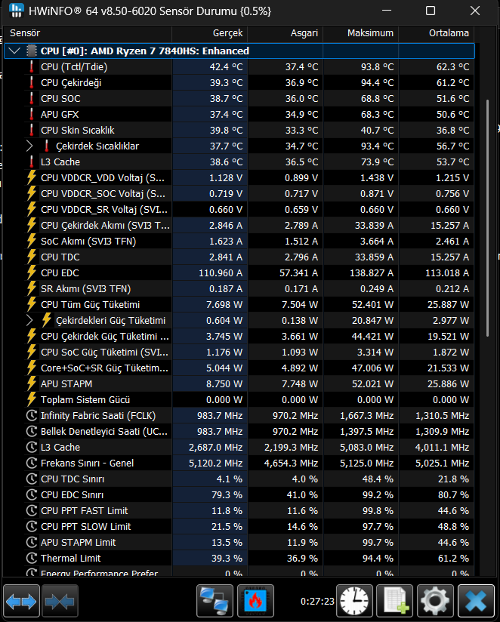
Task: Collapse the CPU [#0] AMD Ryzen group
Action: coord(14,51)
